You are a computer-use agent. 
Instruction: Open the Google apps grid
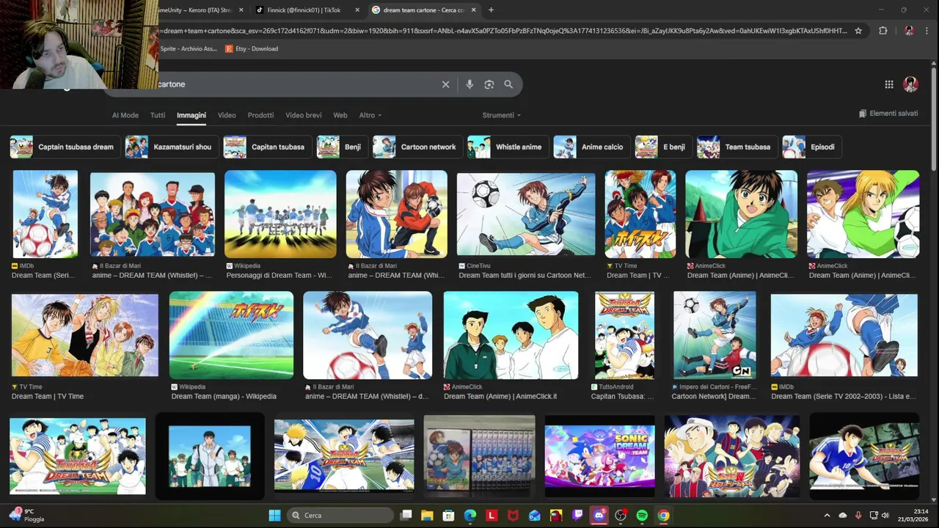[x=889, y=84]
